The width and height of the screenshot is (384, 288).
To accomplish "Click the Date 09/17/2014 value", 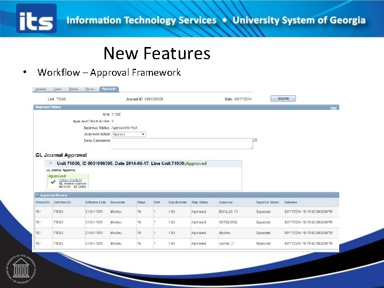I will pos(243,99).
